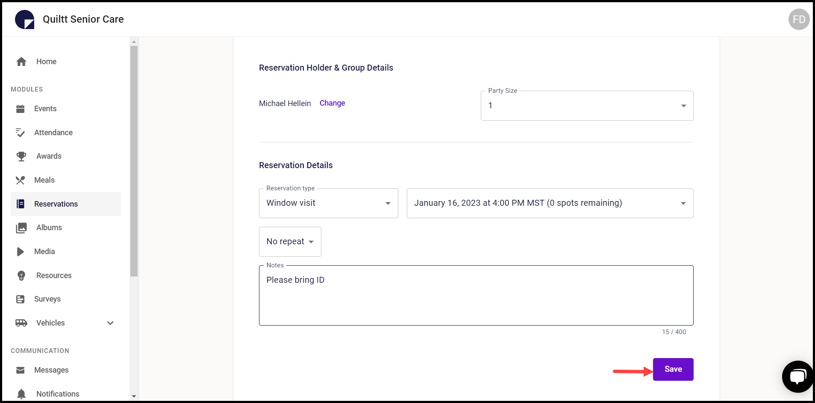Click inside the Notes text area

(476, 295)
